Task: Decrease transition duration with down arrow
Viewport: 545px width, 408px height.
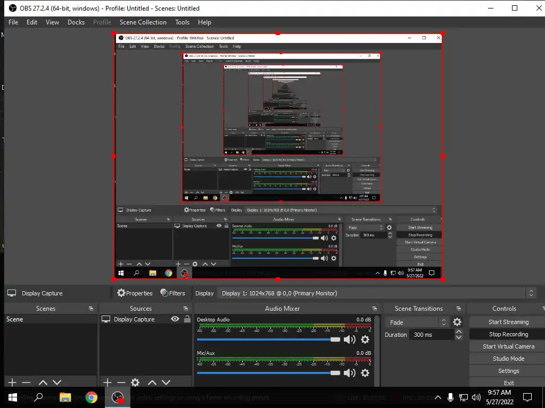Action: [458, 337]
